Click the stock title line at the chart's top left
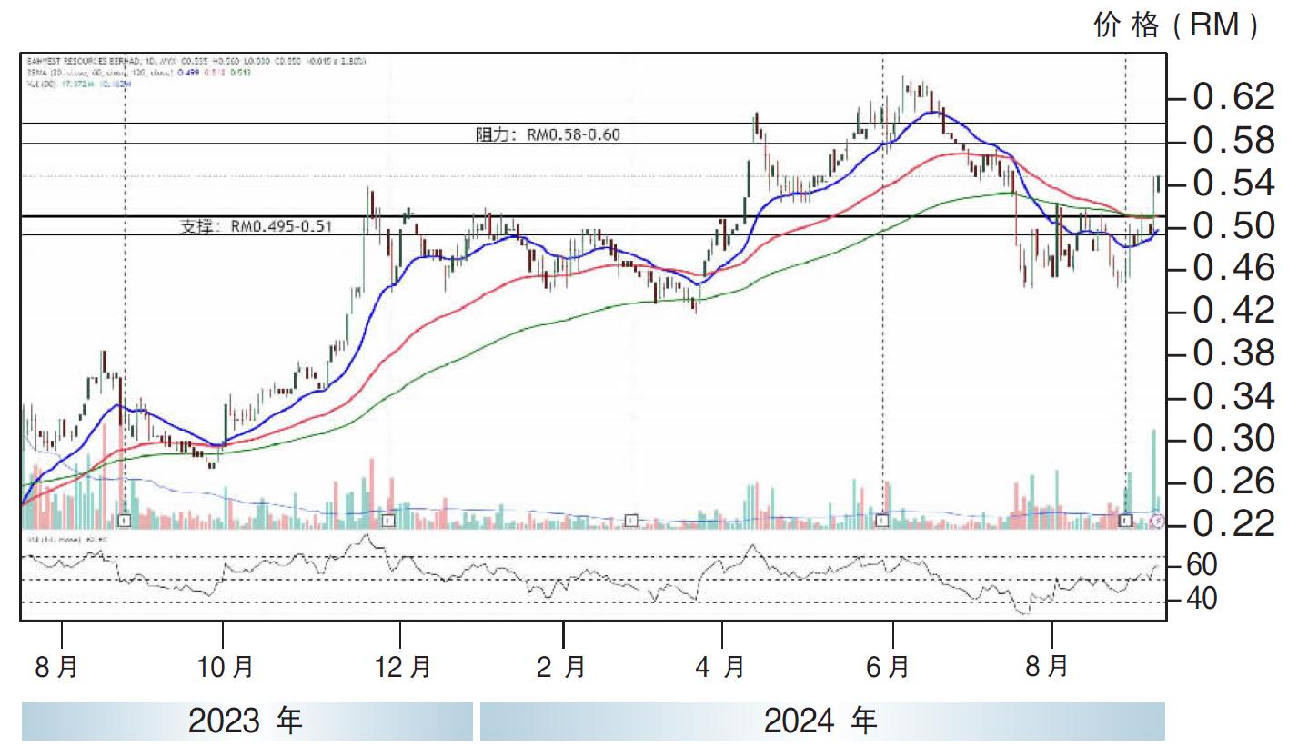Image resolution: width=1298 pixels, height=746 pixels. point(195,61)
